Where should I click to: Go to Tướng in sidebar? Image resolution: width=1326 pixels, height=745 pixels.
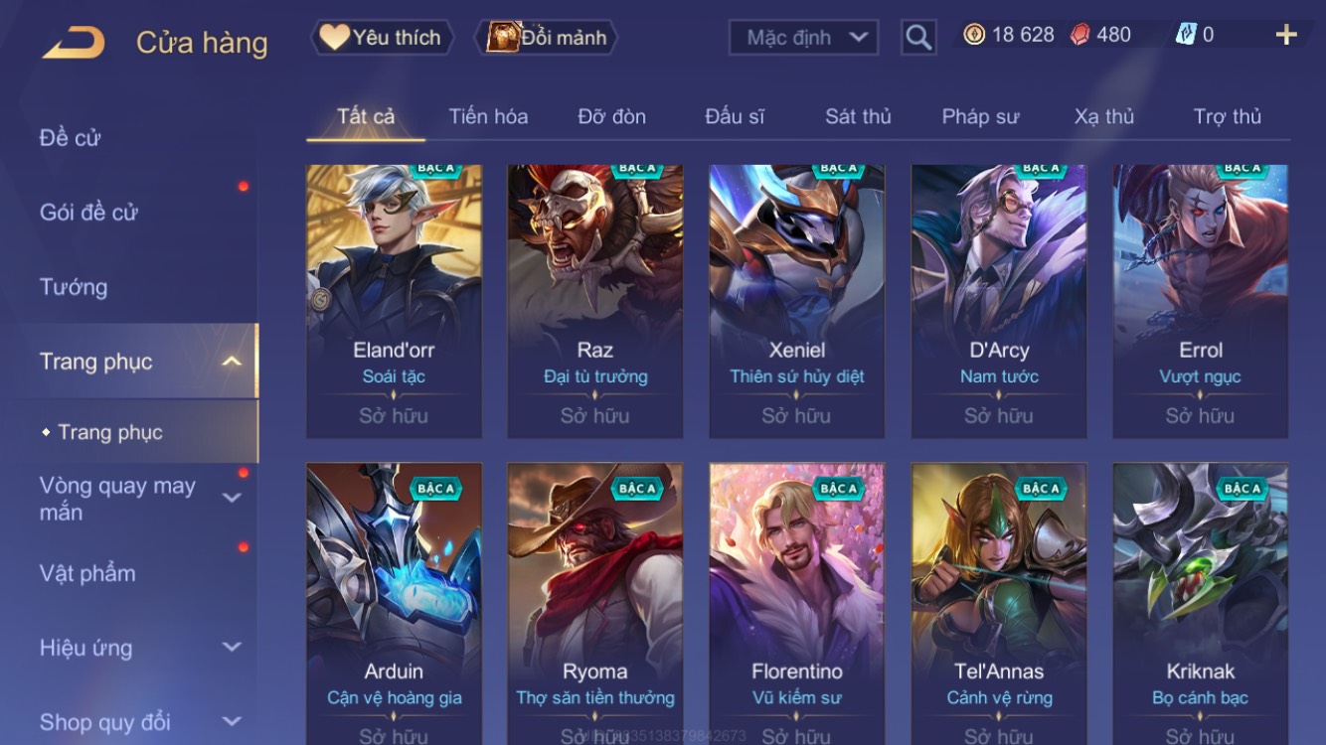[x=74, y=287]
